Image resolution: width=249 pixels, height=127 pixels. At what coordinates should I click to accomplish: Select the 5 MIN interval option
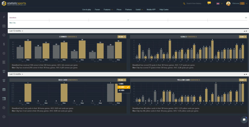[x=121, y=84]
